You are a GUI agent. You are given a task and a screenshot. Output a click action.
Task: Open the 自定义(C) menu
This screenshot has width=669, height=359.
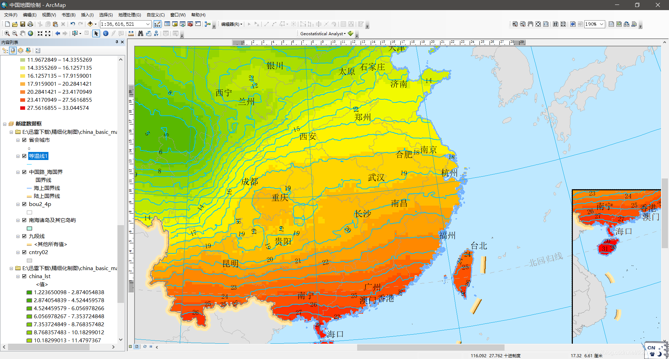coord(156,15)
